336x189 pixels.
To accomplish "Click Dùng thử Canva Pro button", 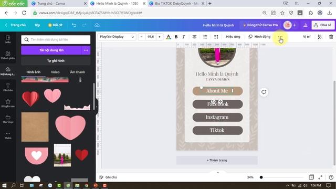I will (x=260, y=25).
